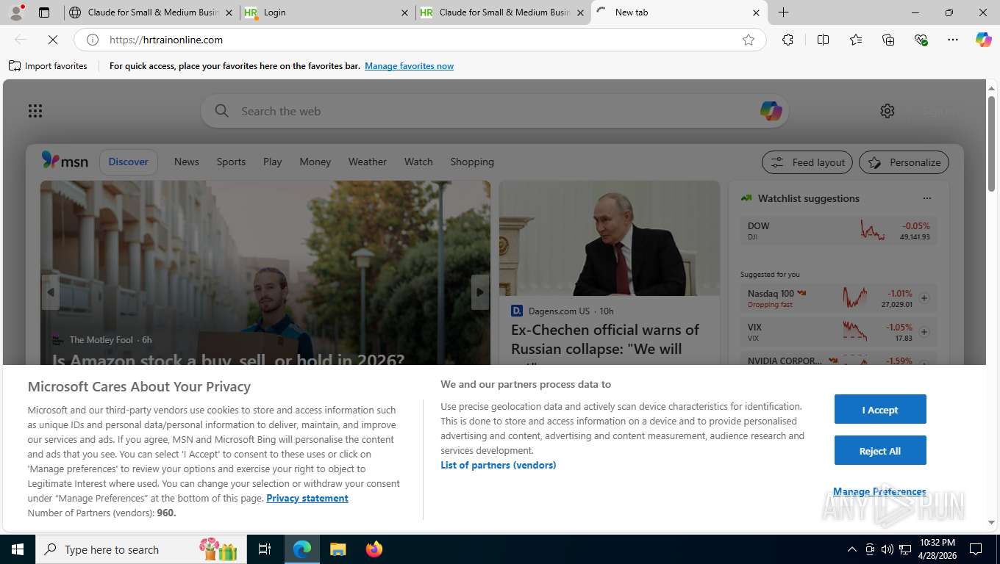The width and height of the screenshot is (1000, 564).
Task: Open Windows Start menu
Action: tap(18, 549)
